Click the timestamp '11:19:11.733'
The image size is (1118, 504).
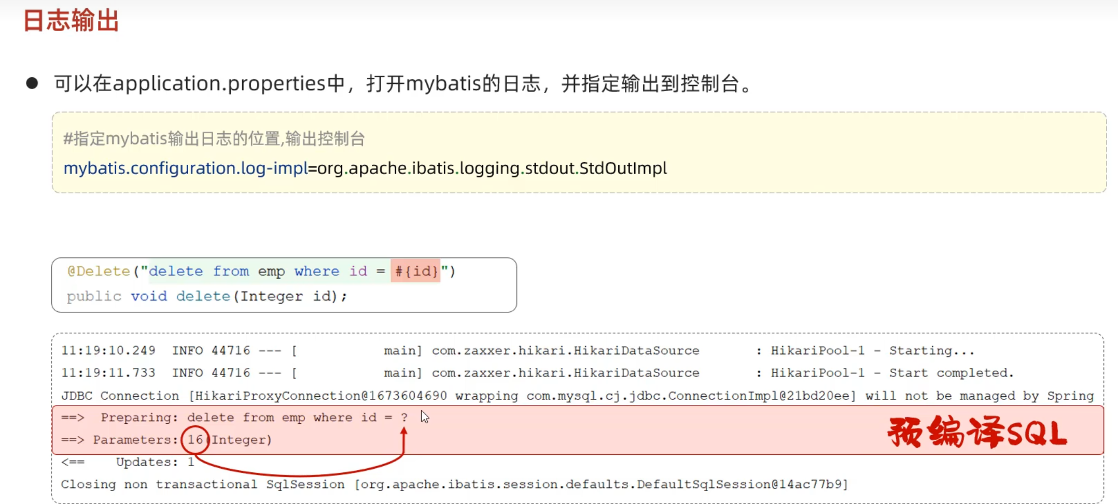[x=108, y=373]
